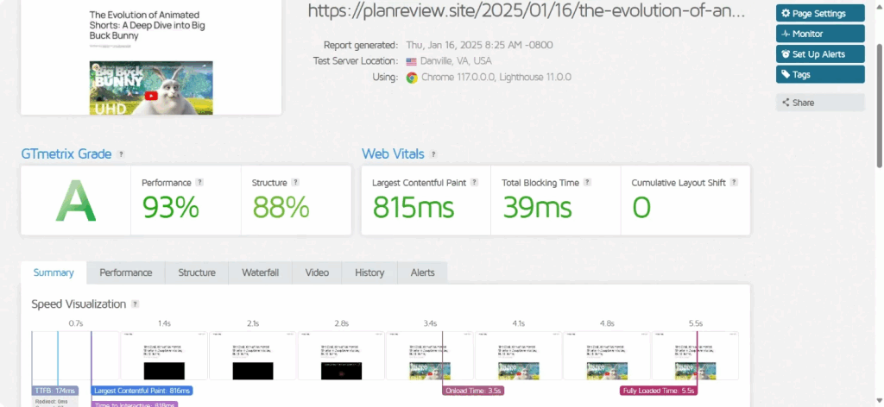Viewport: 884px width, 407px height.
Task: Click the Monitor button
Action: [x=819, y=34]
